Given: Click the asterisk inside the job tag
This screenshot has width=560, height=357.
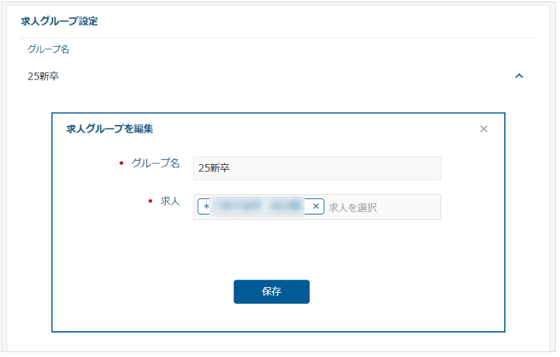Looking at the screenshot, I should 206,207.
